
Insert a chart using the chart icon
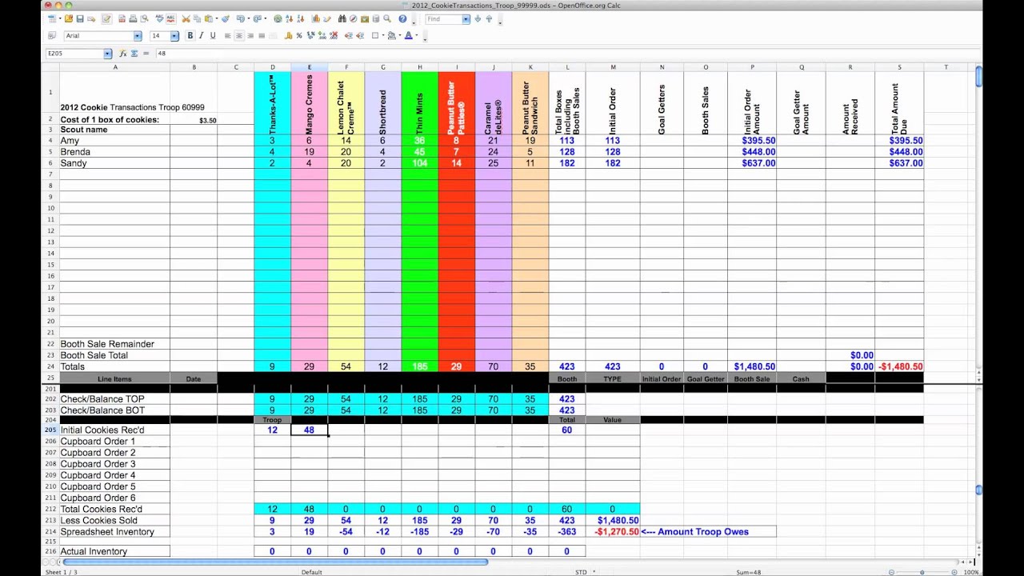pyautogui.click(x=315, y=18)
